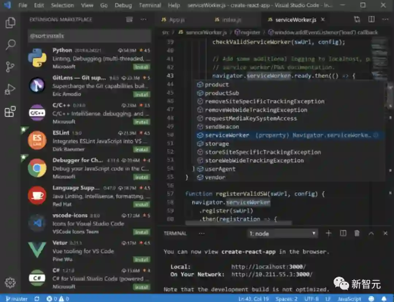
Task: Select the GitLens extension icon
Action: point(37,85)
